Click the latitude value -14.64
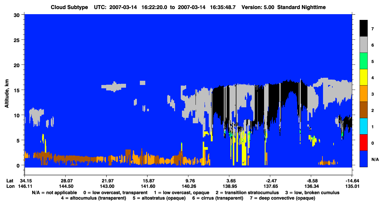The image size is (391, 201). pyautogui.click(x=352, y=181)
